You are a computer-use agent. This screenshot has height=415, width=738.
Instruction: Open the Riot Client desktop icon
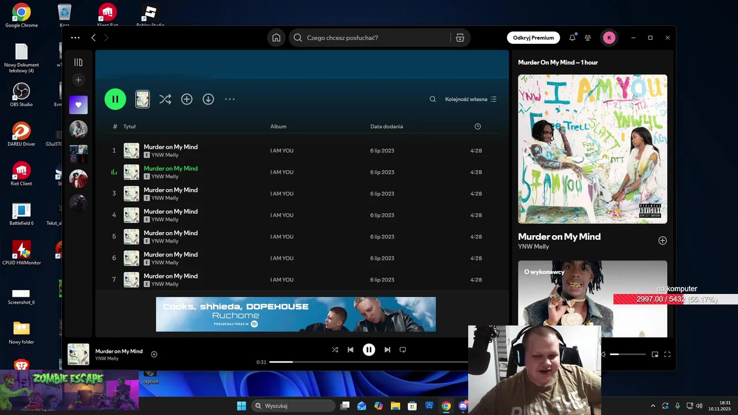[x=21, y=173]
